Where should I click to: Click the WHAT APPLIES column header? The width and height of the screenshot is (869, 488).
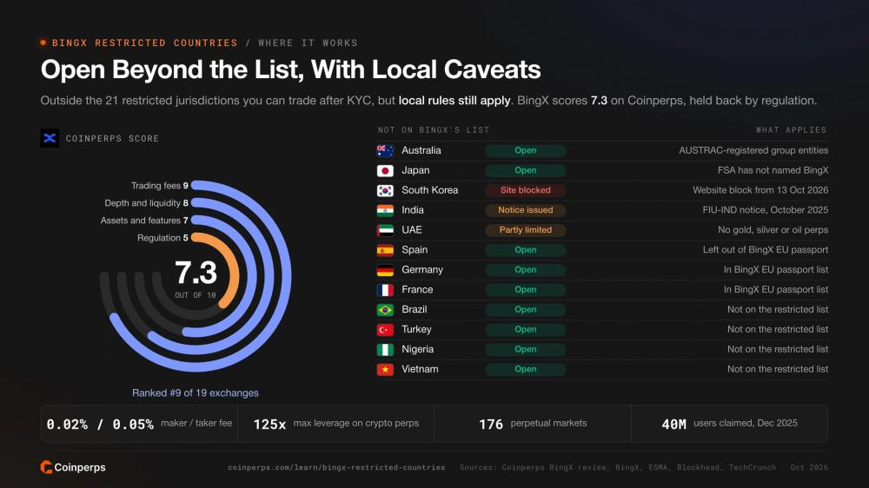pos(791,129)
